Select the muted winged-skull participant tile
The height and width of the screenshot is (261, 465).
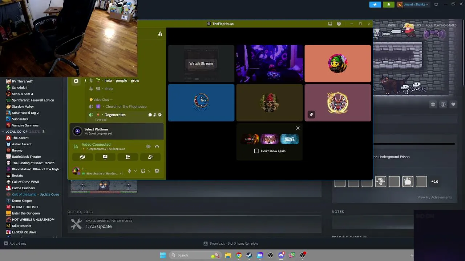pos(338,103)
